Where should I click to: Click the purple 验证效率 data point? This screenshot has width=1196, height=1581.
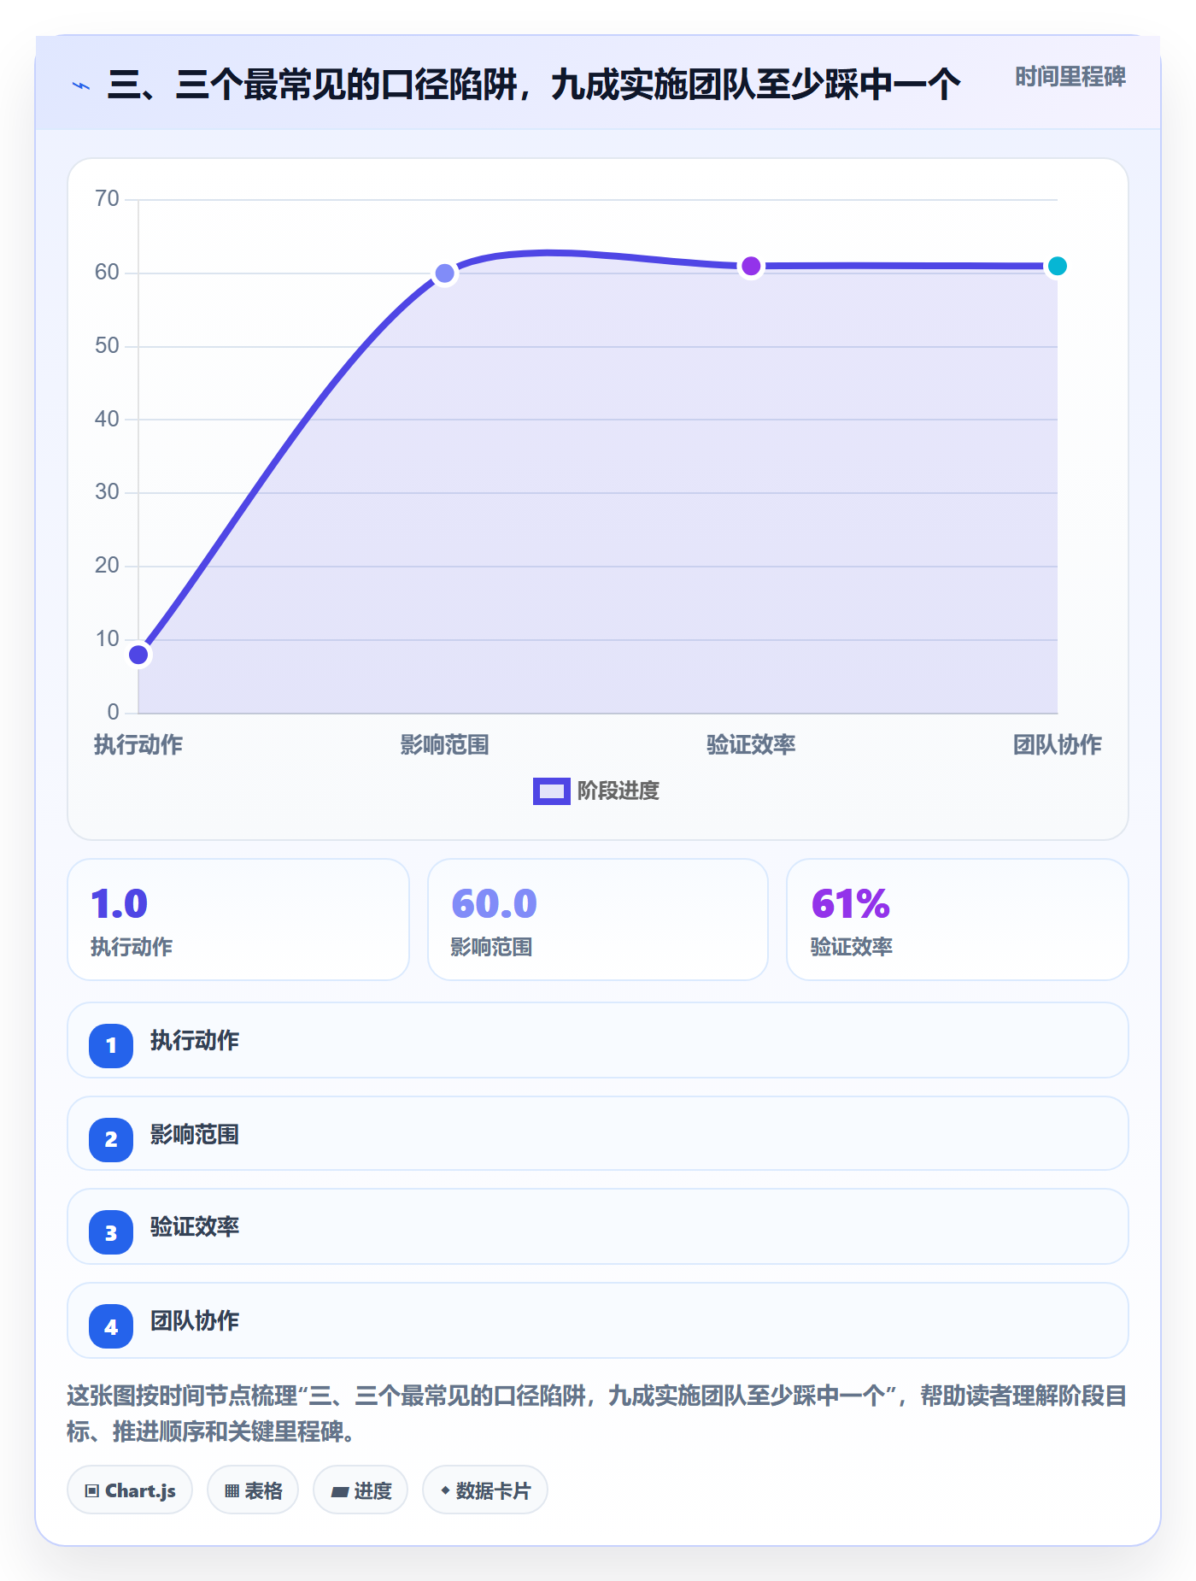click(x=751, y=266)
